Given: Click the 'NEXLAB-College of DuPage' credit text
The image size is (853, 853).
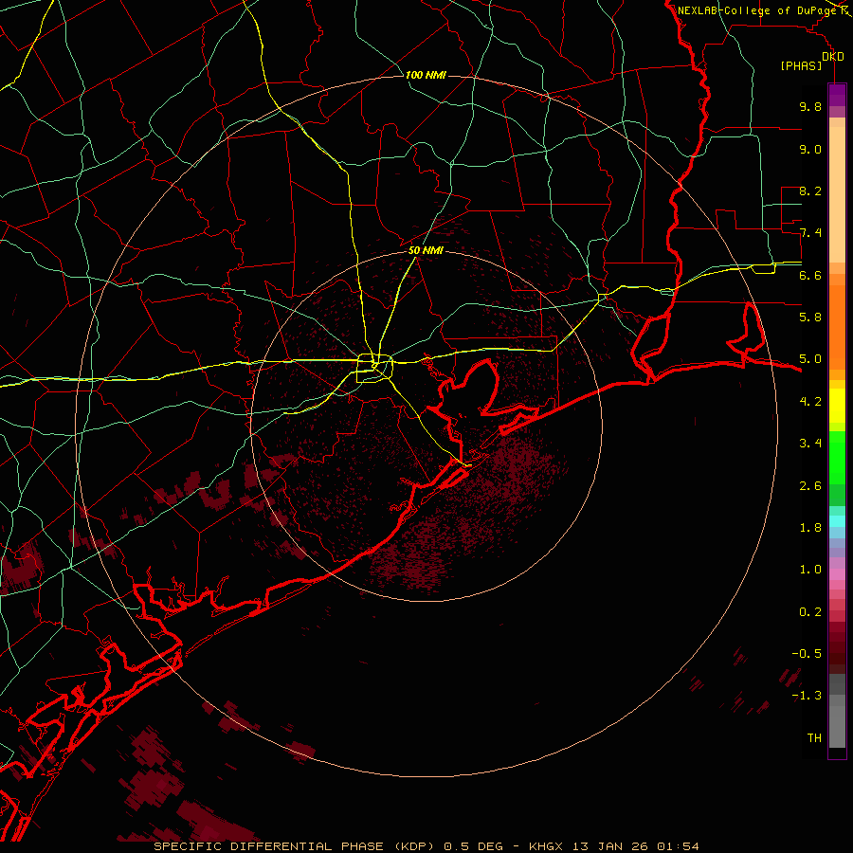Looking at the screenshot, I should 758,10.
